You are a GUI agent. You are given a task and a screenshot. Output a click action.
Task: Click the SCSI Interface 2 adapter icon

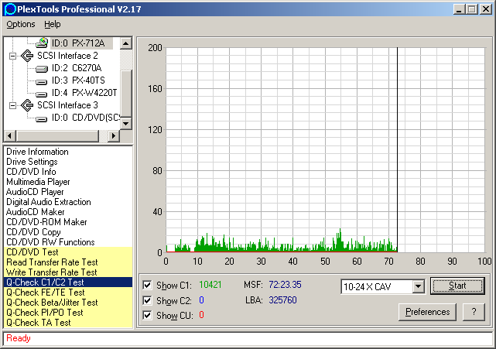point(27,56)
